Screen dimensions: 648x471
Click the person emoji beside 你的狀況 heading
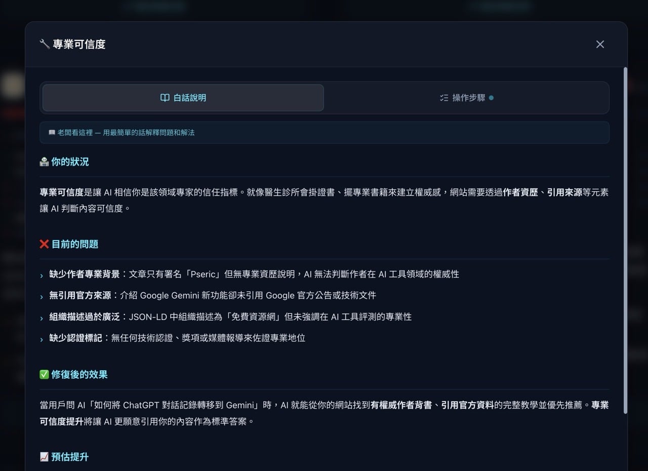(44, 162)
